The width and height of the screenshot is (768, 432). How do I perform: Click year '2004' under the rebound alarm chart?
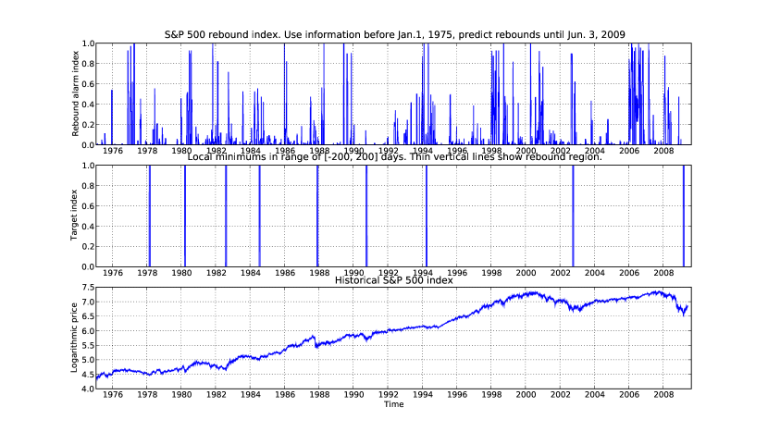[x=595, y=151]
